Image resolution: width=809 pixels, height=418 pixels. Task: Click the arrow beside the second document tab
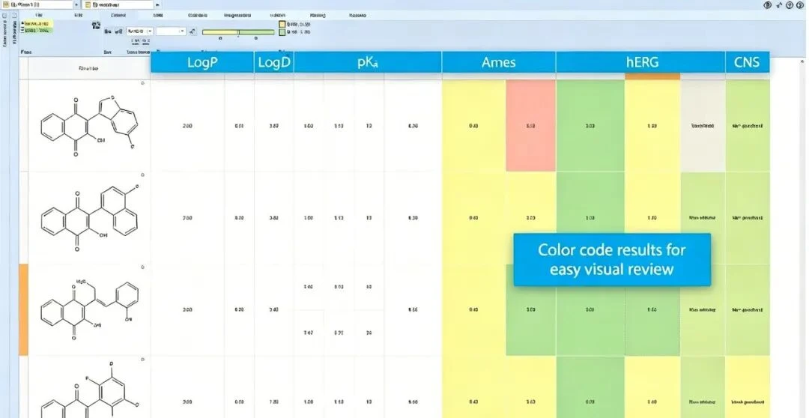157,4
